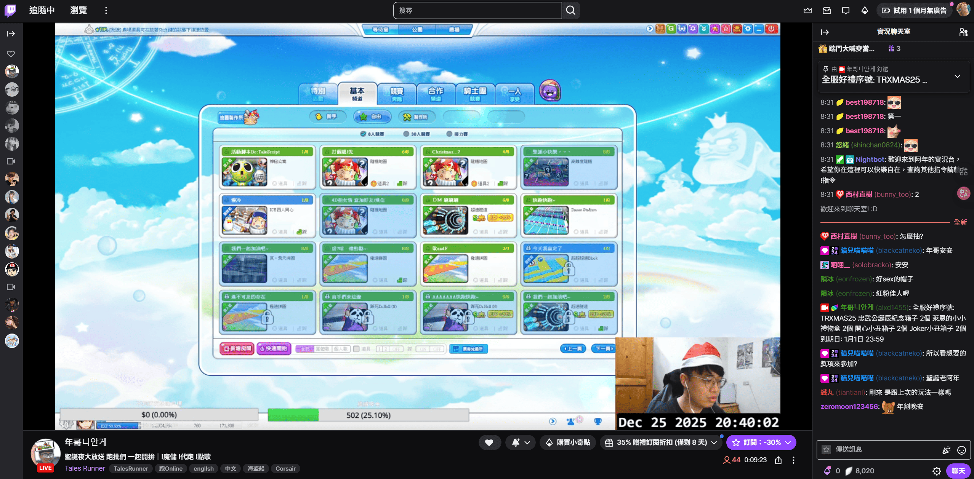Open the chat settings gear icon
The height and width of the screenshot is (479, 974).
tap(937, 471)
